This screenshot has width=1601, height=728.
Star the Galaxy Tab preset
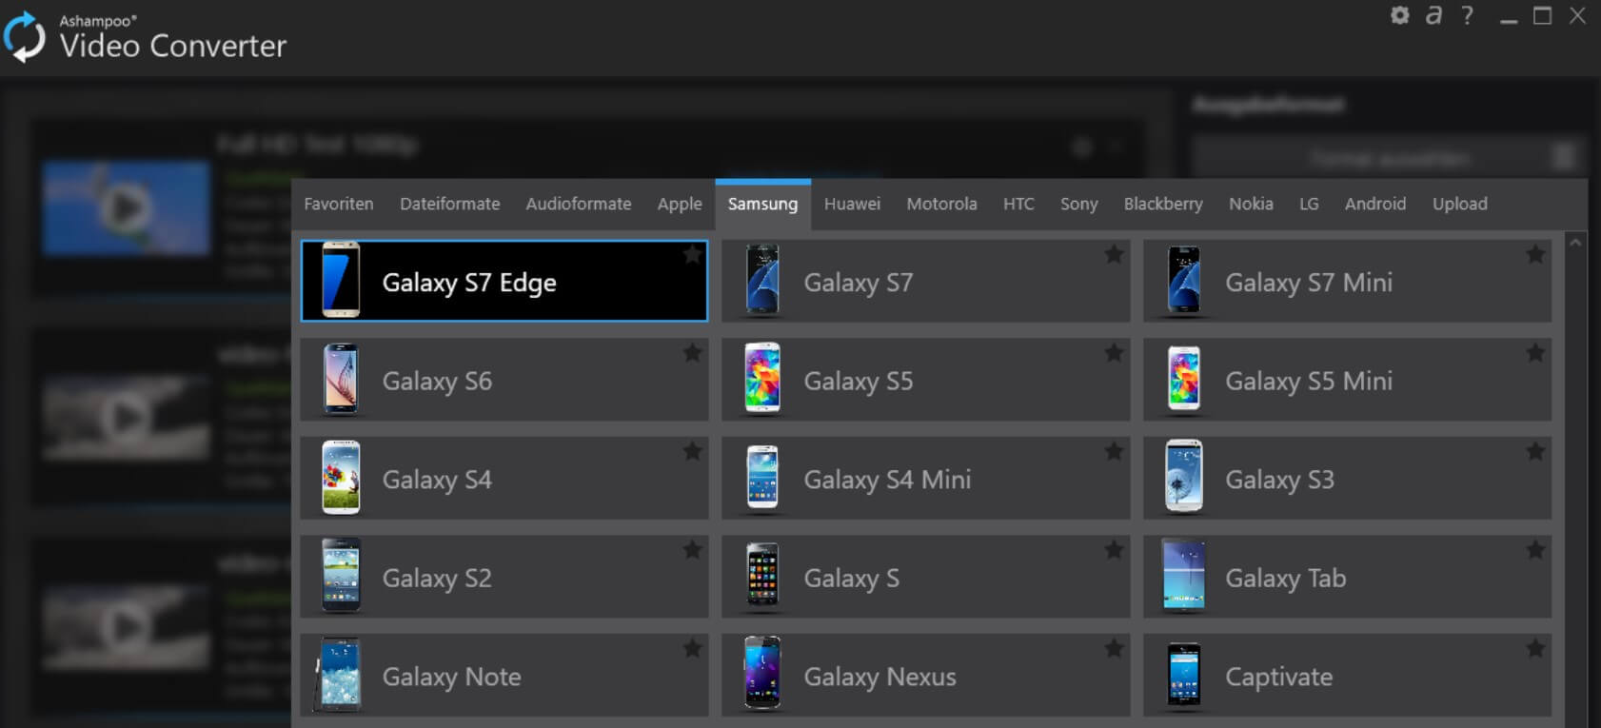point(1535,550)
